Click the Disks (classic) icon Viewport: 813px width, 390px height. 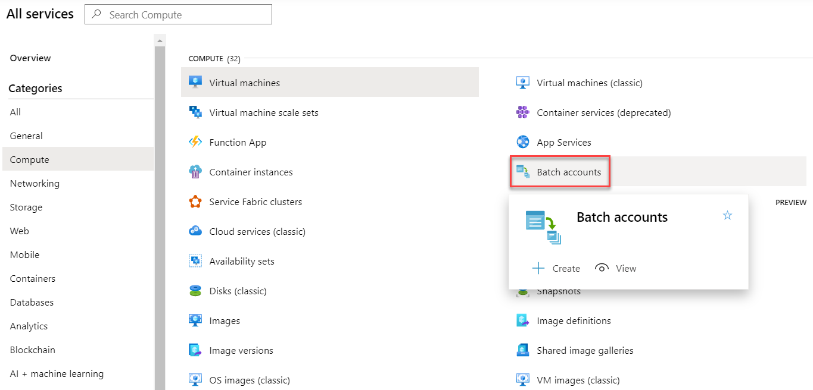195,291
